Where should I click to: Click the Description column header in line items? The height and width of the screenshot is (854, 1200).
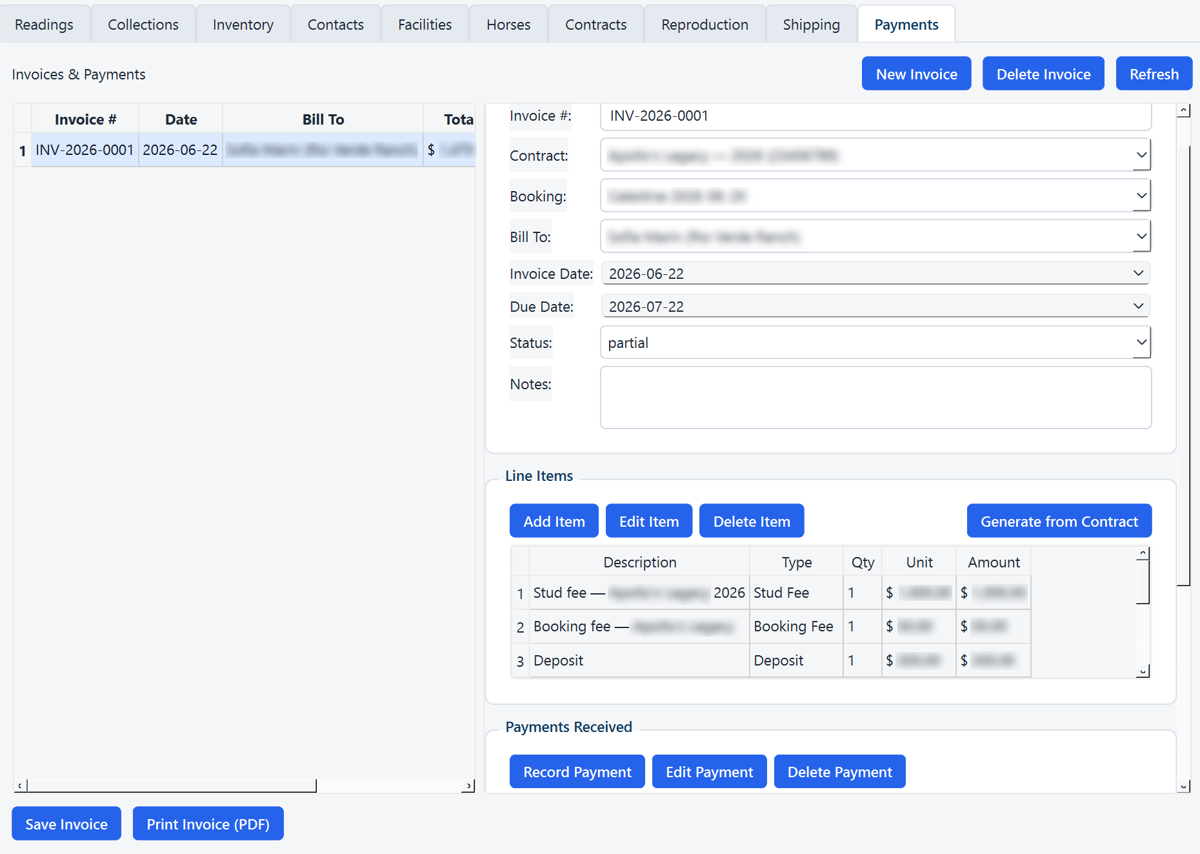(x=639, y=562)
